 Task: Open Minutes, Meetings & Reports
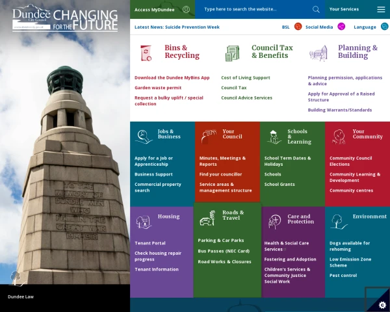pos(222,161)
